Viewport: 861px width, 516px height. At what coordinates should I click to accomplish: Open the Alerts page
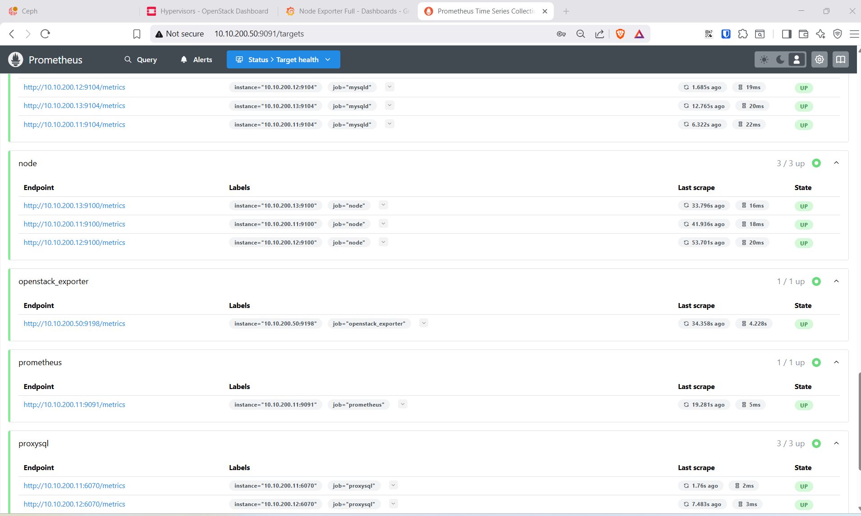(x=196, y=59)
